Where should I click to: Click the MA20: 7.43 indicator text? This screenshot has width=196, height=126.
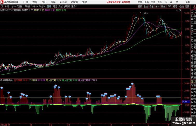pos(50,10)
